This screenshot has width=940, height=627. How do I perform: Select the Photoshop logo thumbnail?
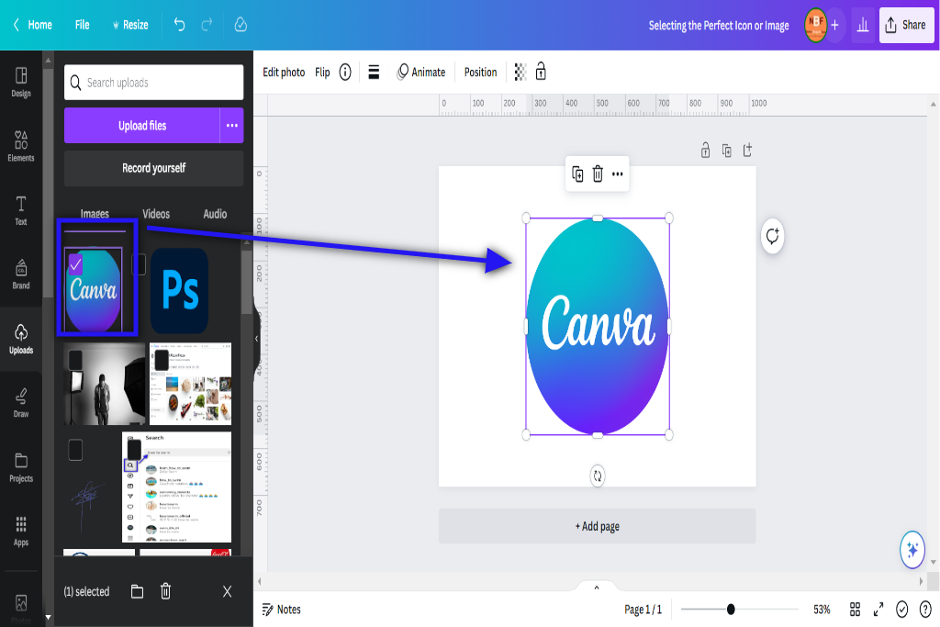pyautogui.click(x=179, y=291)
